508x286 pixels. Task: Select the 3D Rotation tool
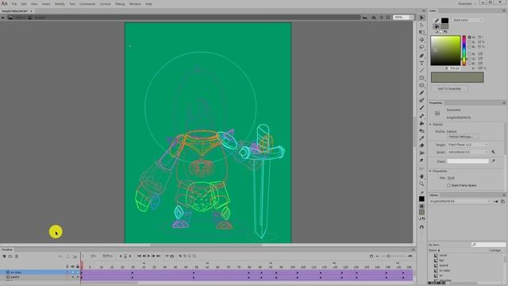click(x=421, y=40)
